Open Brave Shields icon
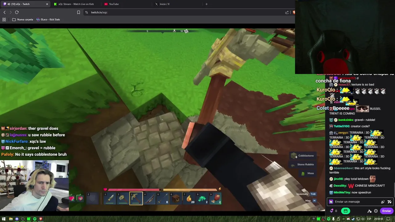 pyautogui.click(x=294, y=12)
